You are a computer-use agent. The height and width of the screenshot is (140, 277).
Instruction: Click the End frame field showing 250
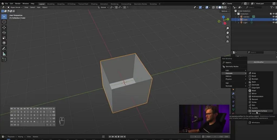[224, 137]
